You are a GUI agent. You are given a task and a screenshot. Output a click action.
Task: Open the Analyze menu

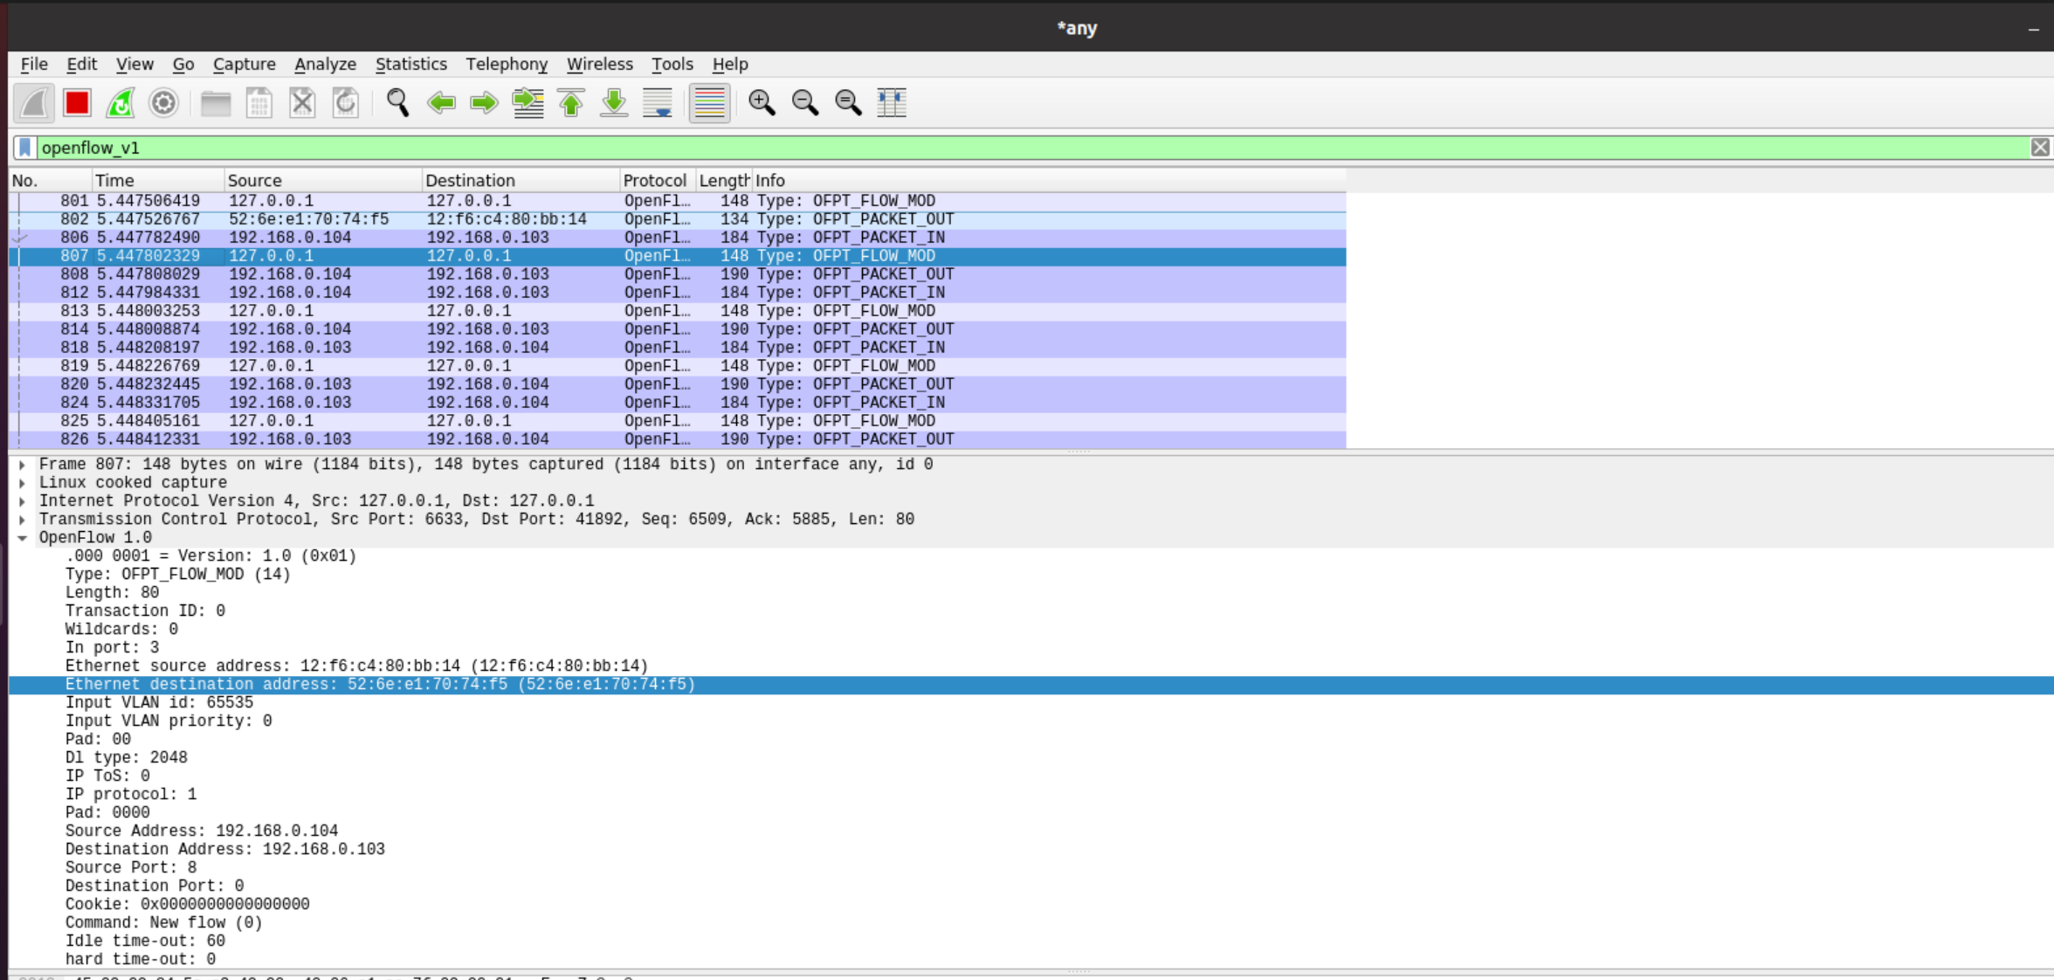(325, 64)
